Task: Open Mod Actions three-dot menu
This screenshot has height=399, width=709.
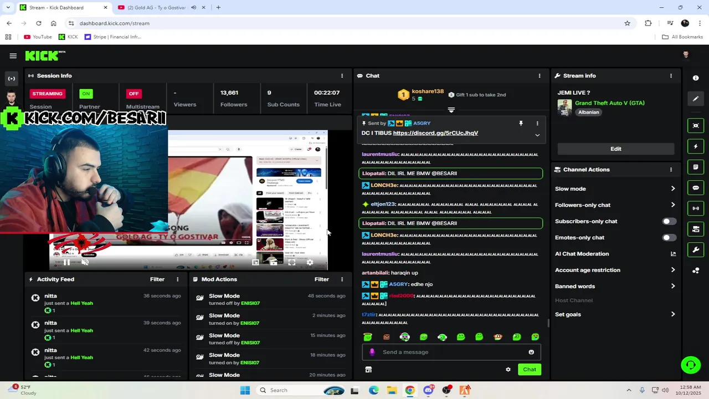Action: 342,279
